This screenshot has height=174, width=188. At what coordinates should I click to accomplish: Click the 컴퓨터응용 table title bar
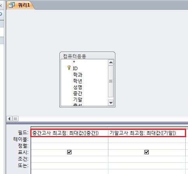(87, 56)
